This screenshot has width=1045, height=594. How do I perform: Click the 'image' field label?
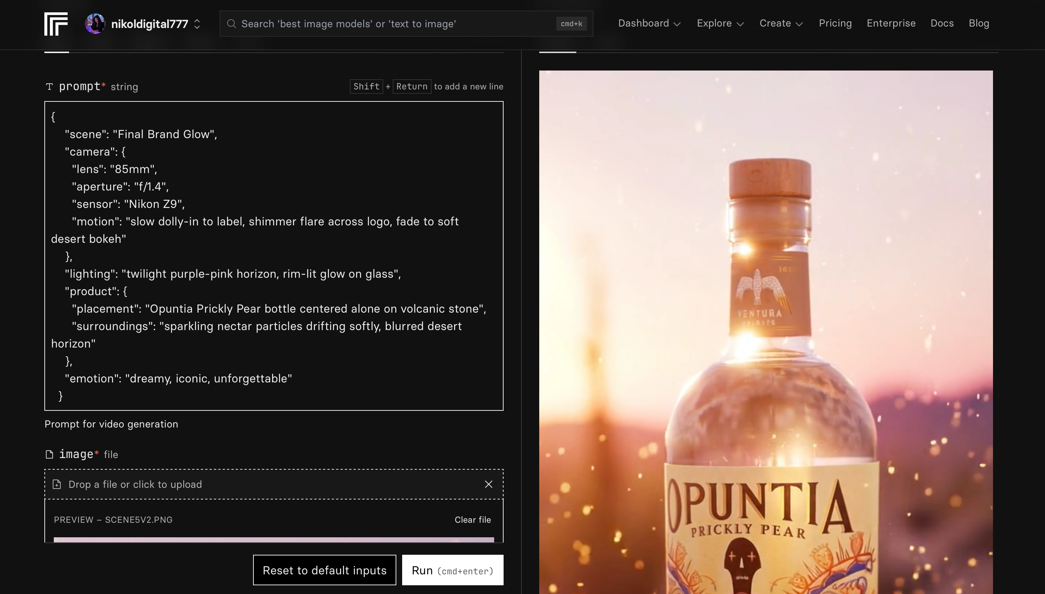pyautogui.click(x=76, y=454)
